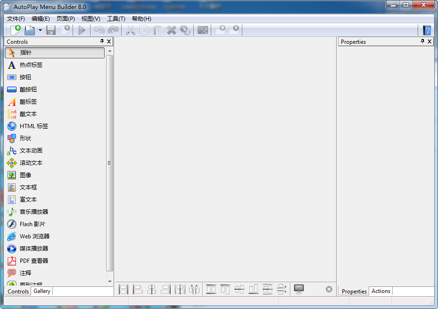
Task: Select the 形状 shape control
Action: pyautogui.click(x=55, y=138)
